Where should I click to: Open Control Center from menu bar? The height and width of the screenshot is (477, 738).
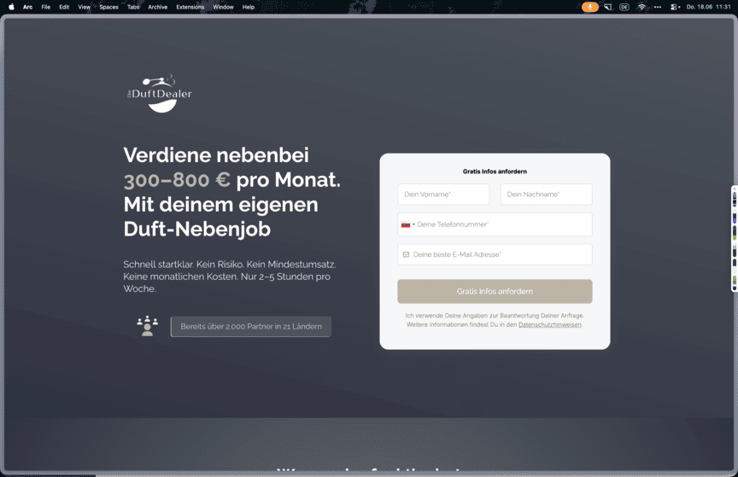tap(675, 7)
